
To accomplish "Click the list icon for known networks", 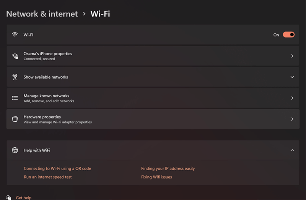I will [15, 98].
